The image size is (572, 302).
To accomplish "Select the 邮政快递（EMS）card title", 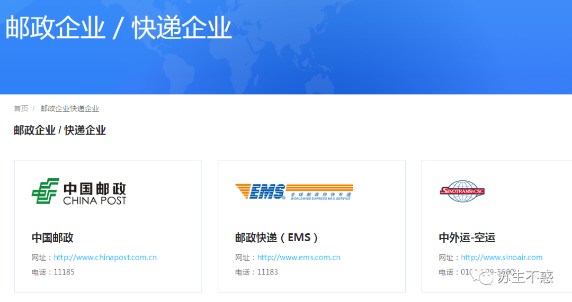I will point(277,237).
